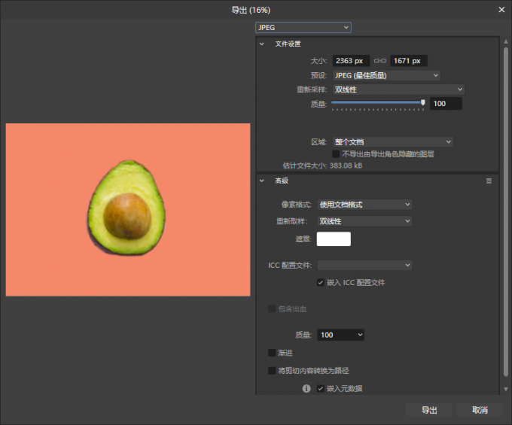This screenshot has height=425, width=512.
Task: Click the scrollbar down arrow
Action: [x=506, y=389]
